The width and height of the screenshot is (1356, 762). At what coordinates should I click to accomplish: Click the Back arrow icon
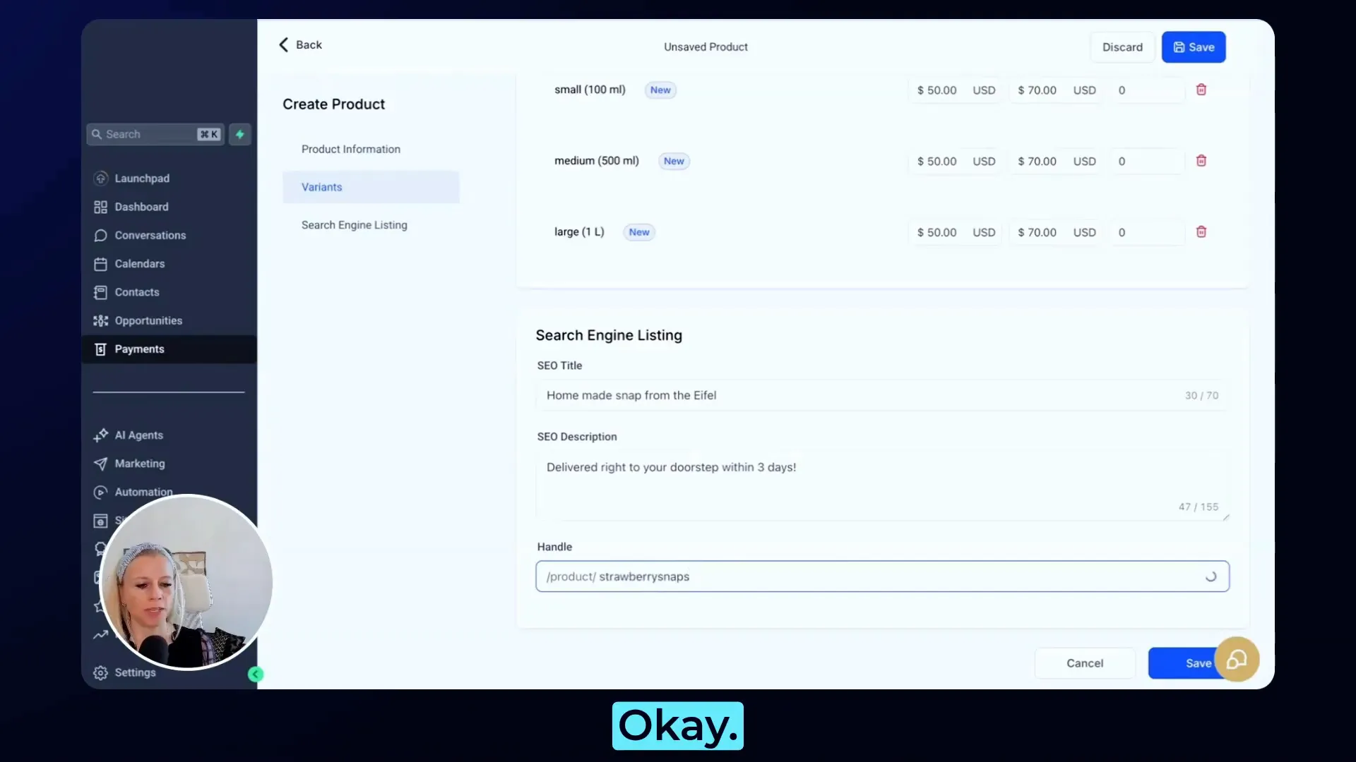tap(283, 45)
